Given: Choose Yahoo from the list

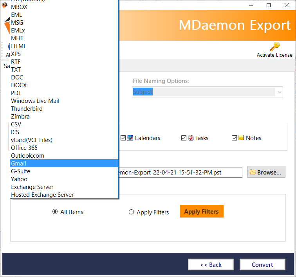Looking at the screenshot, I should click(64, 179).
